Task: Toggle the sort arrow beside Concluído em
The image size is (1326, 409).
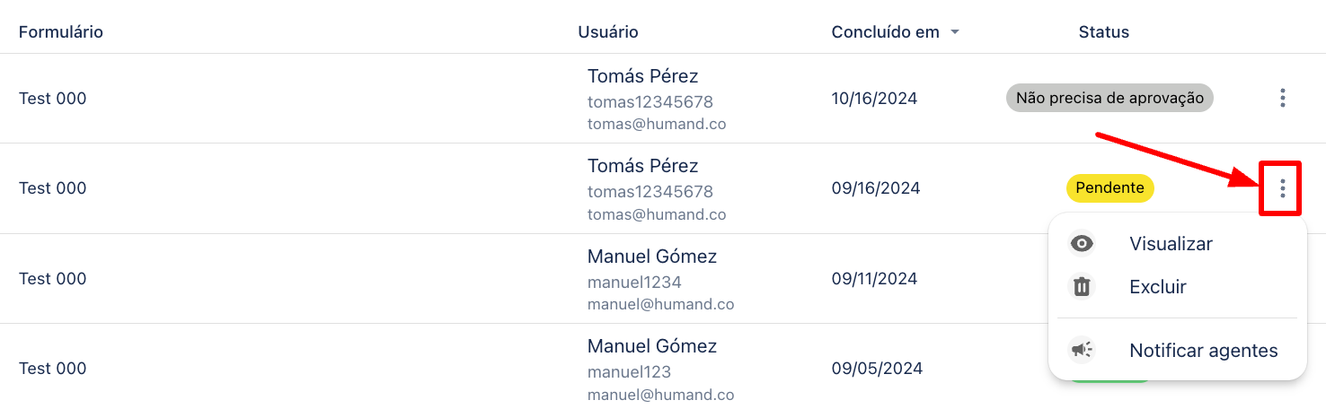Action: (x=955, y=32)
